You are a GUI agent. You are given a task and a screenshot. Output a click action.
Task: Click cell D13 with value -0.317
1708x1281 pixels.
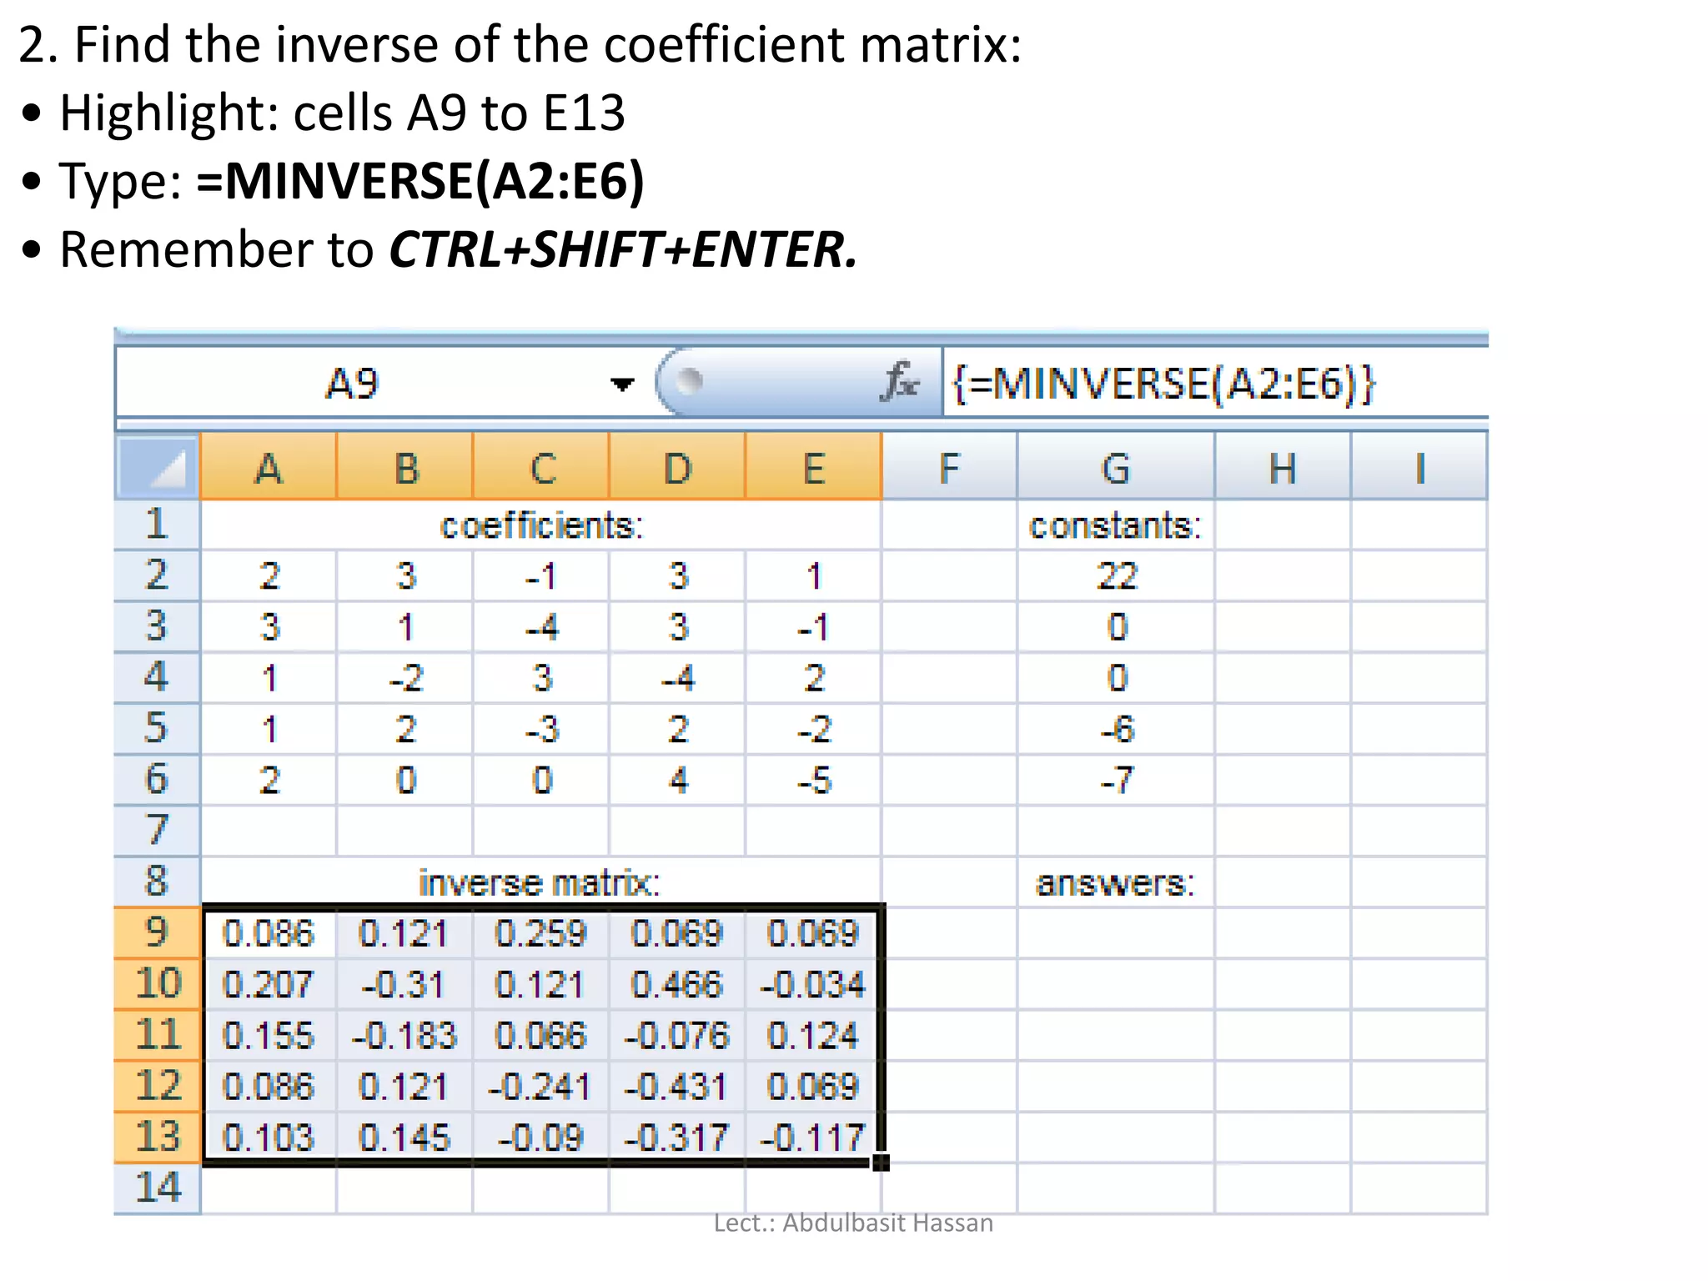[677, 1137]
